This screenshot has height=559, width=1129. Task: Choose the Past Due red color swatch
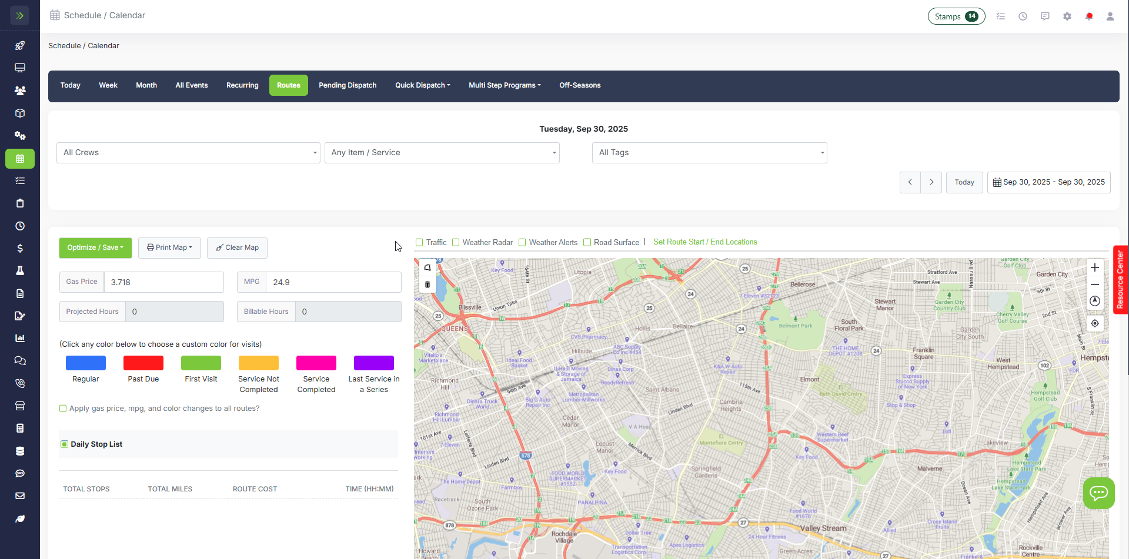(143, 362)
